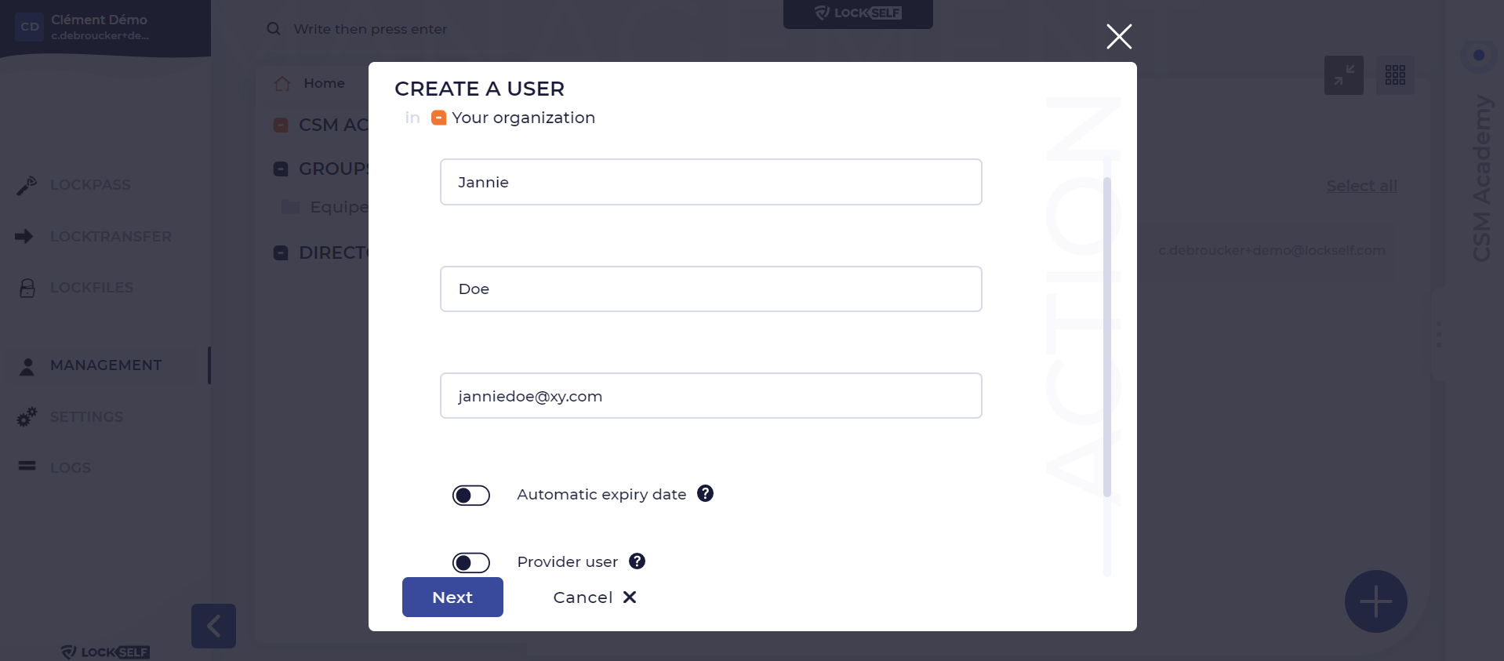The width and height of the screenshot is (1504, 661).
Task: Collapse the DIRECT section square icon
Action: 281,252
